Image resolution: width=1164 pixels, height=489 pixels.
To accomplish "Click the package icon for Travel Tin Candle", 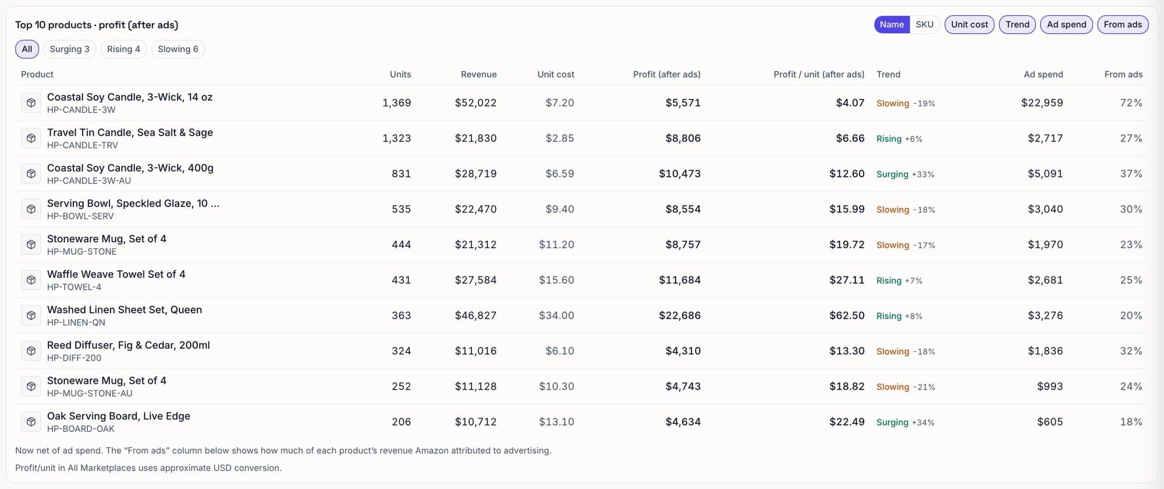I will (31, 138).
